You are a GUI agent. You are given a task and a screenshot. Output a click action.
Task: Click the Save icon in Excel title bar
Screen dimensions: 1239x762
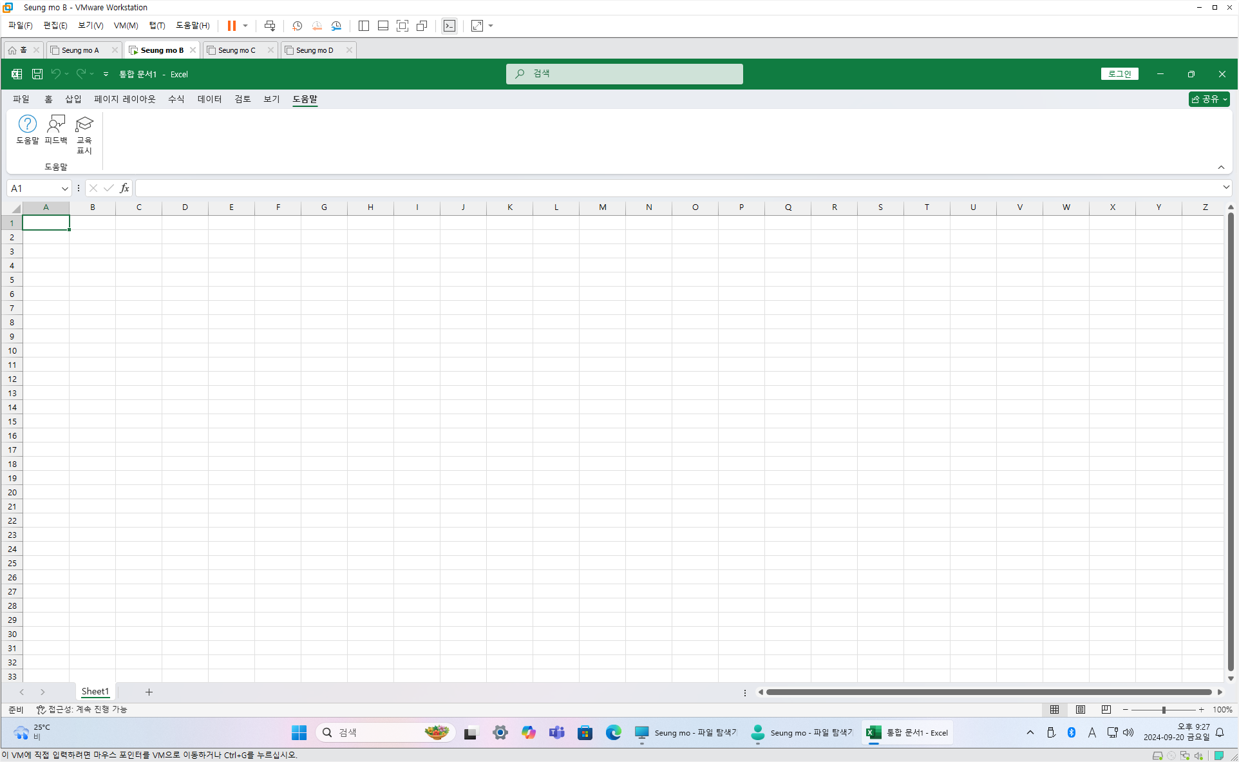(x=37, y=74)
